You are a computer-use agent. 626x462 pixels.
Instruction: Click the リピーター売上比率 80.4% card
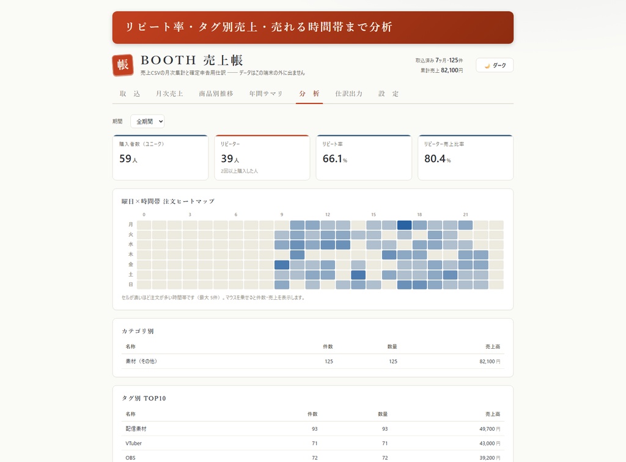(465, 157)
